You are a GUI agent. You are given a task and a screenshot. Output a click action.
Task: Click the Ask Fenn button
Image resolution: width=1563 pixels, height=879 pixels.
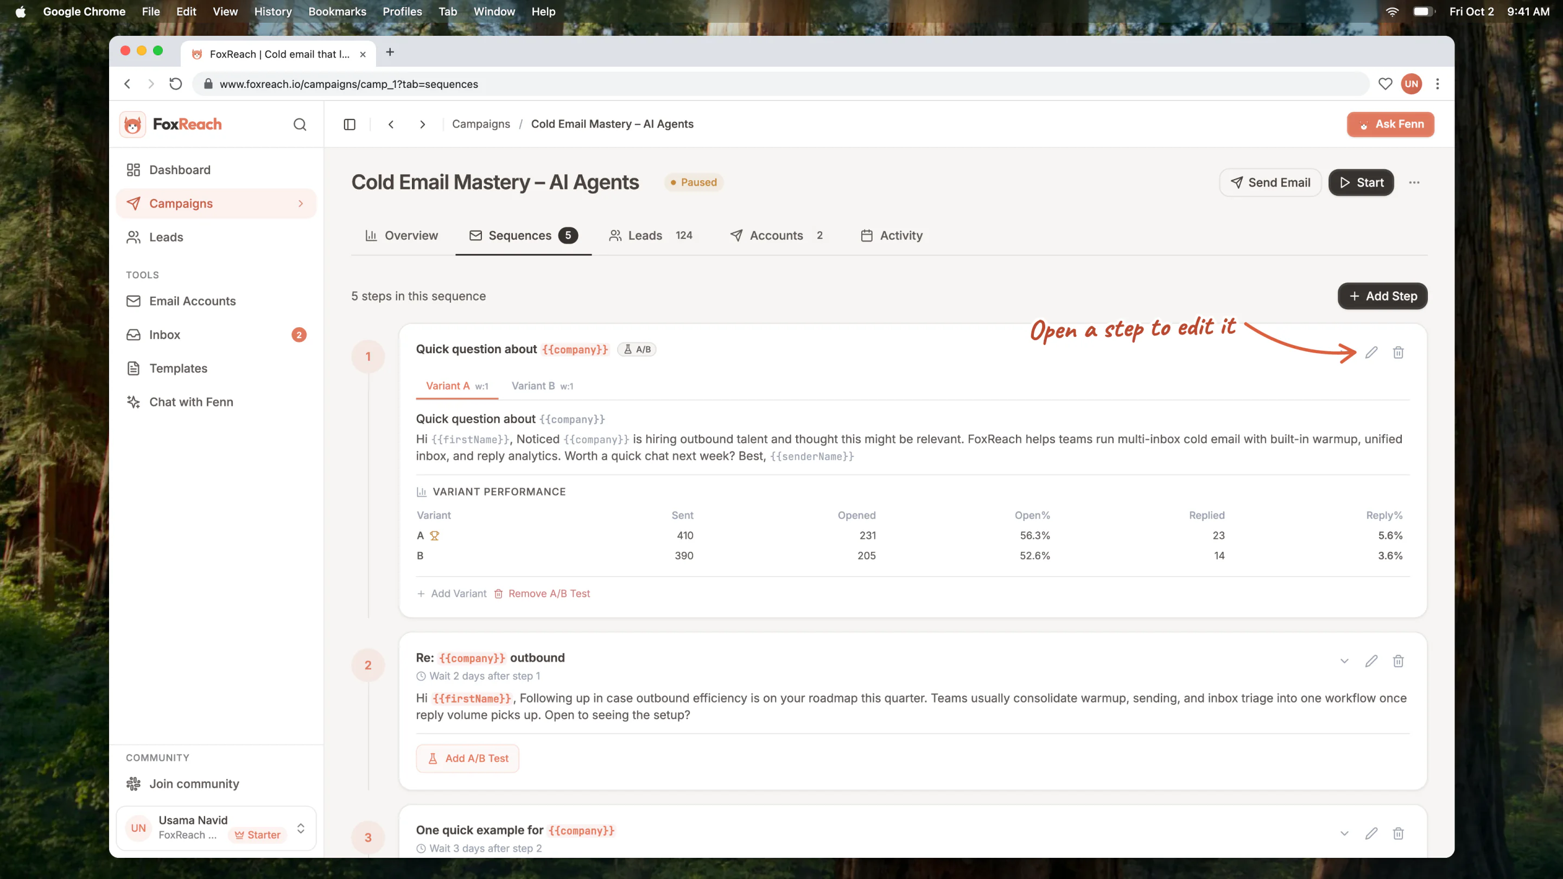1390,124
